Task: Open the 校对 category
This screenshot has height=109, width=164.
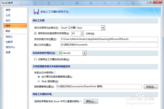Action: point(8,20)
